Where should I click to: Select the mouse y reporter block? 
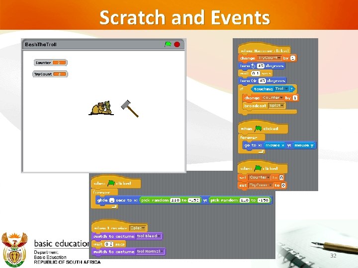[x=304, y=145]
